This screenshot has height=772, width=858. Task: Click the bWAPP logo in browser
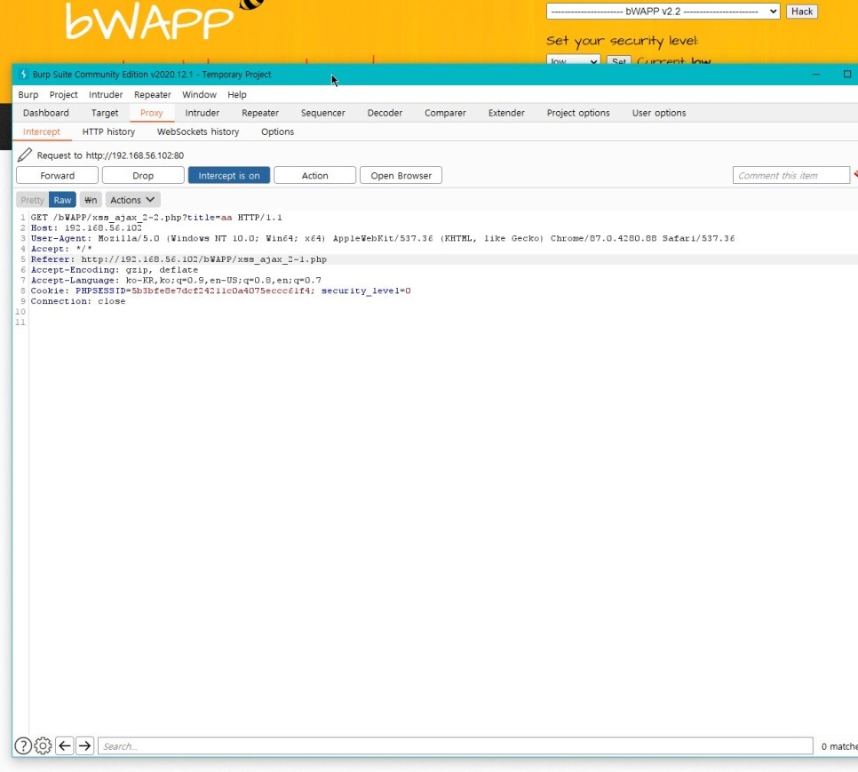tap(164, 20)
